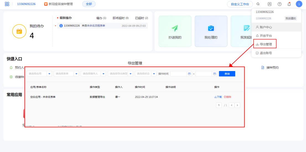Select 导出管理 in the user menu
Image resolution: width=306 pixels, height=152 pixels.
[x=265, y=44]
